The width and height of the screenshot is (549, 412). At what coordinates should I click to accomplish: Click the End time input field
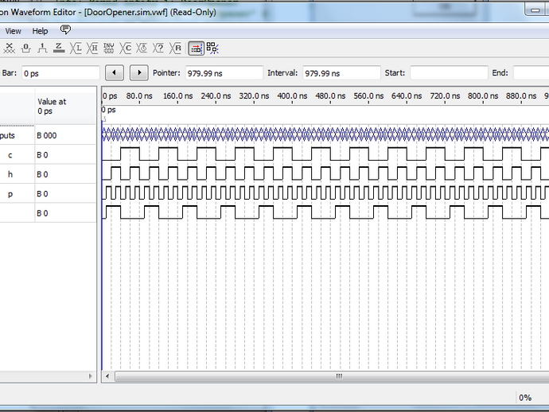(x=531, y=73)
